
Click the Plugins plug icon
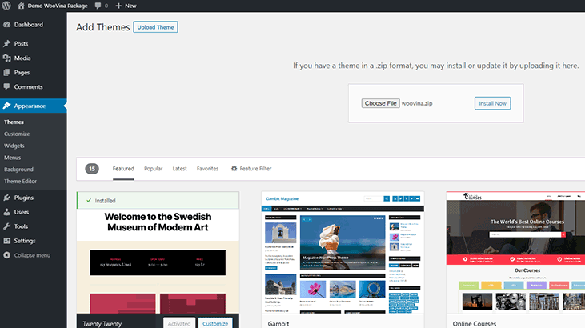pos(6,198)
